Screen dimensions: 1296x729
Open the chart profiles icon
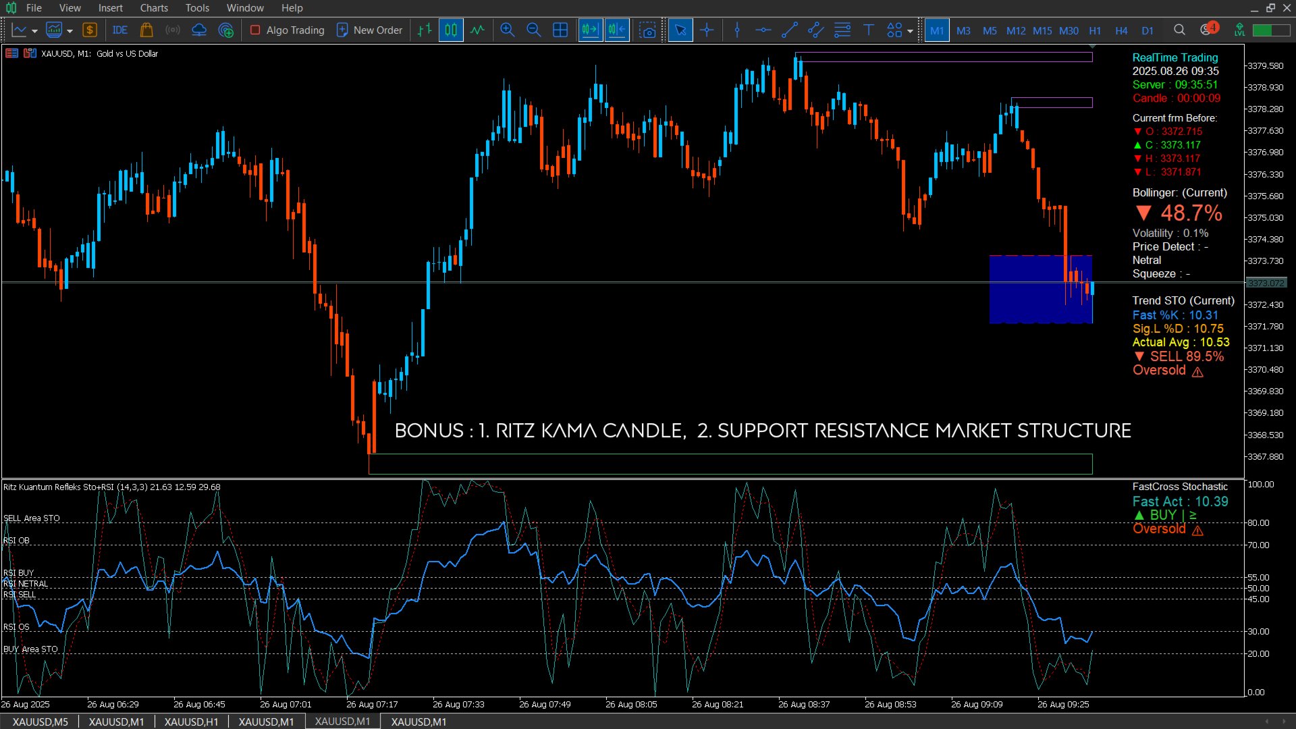pos(54,30)
